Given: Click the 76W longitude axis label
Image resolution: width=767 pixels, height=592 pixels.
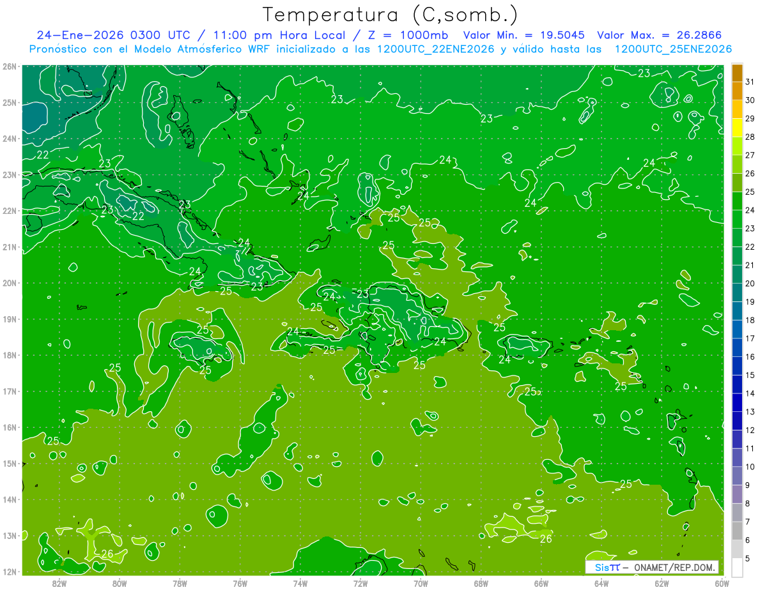Looking at the screenshot, I should (x=240, y=582).
